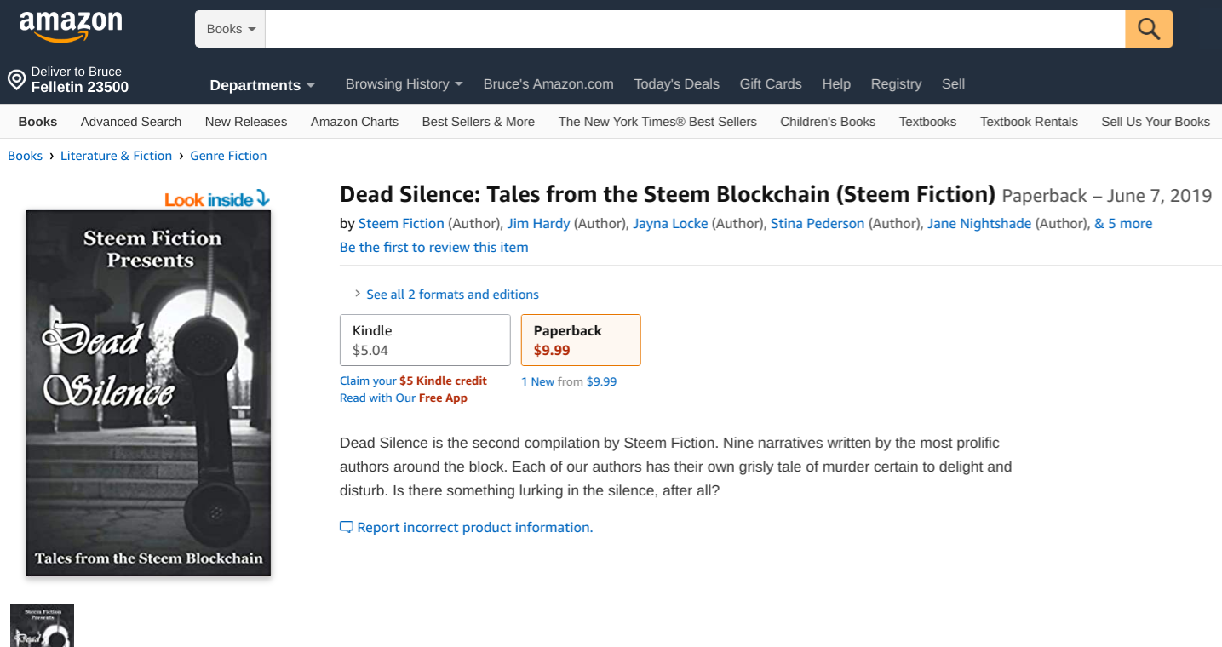The image size is (1222, 647).
Task: Select the Paperback format option
Action: [x=580, y=340]
